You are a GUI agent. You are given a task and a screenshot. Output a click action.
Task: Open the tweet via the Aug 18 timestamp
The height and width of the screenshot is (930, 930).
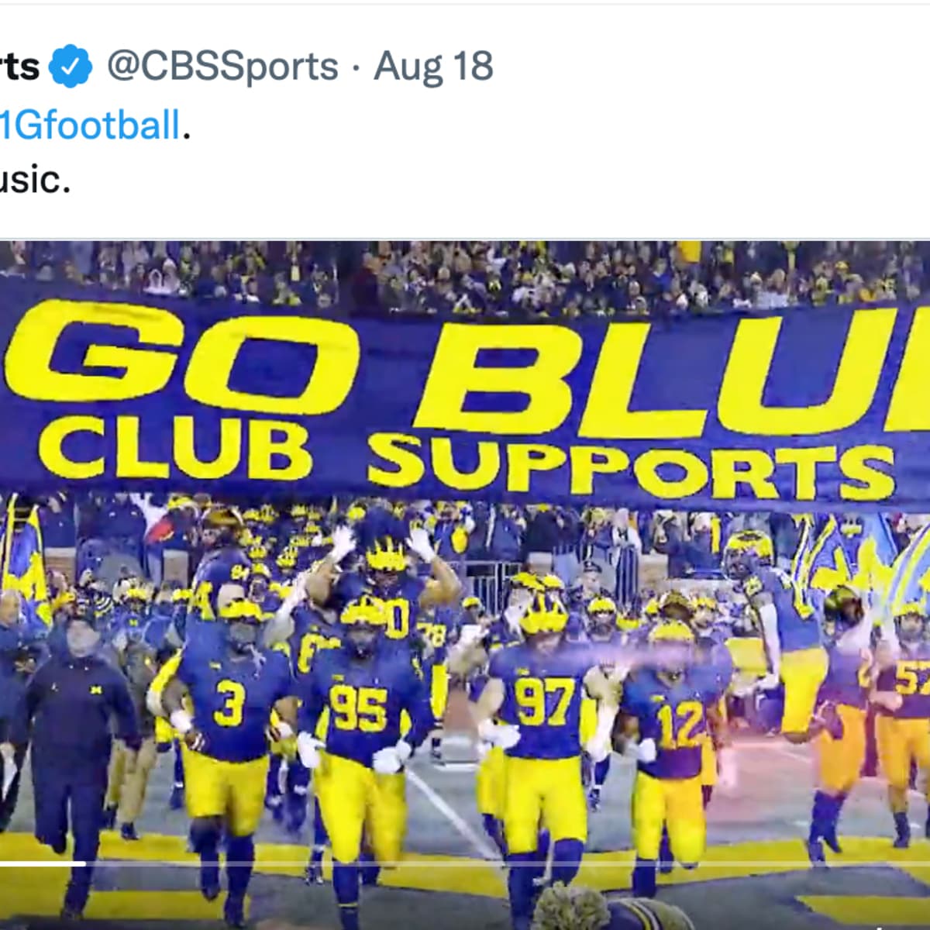[433, 67]
